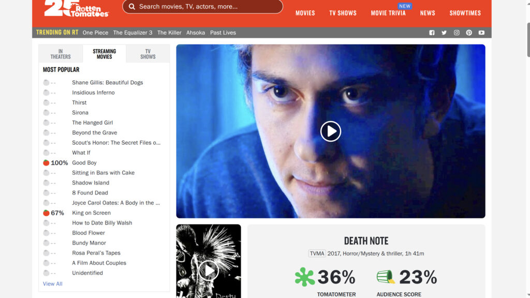Click the search magnifier icon
The image size is (530, 298).
tap(132, 7)
